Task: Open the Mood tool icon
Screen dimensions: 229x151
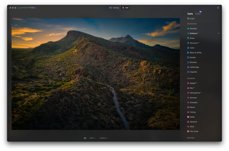Action: pos(188,107)
